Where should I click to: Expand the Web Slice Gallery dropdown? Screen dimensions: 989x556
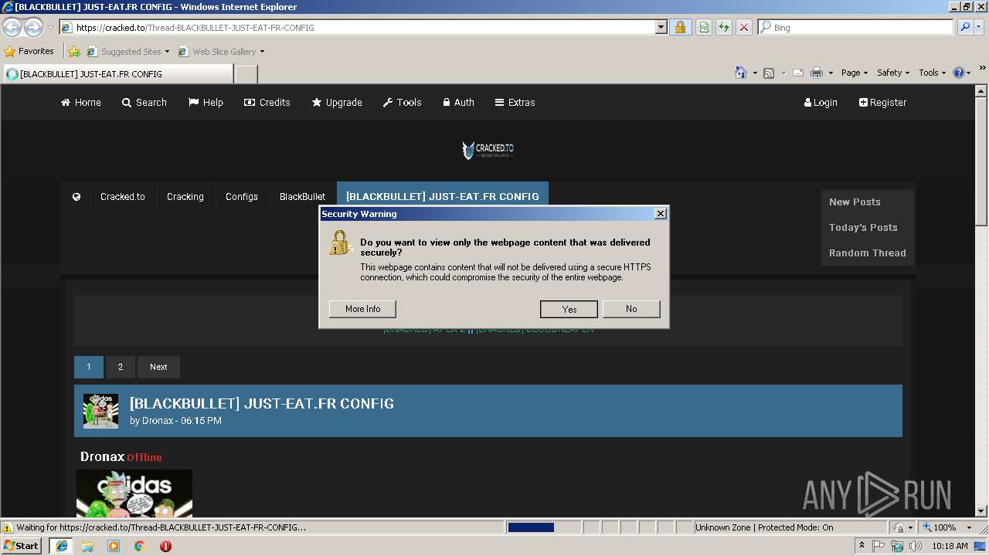click(262, 52)
